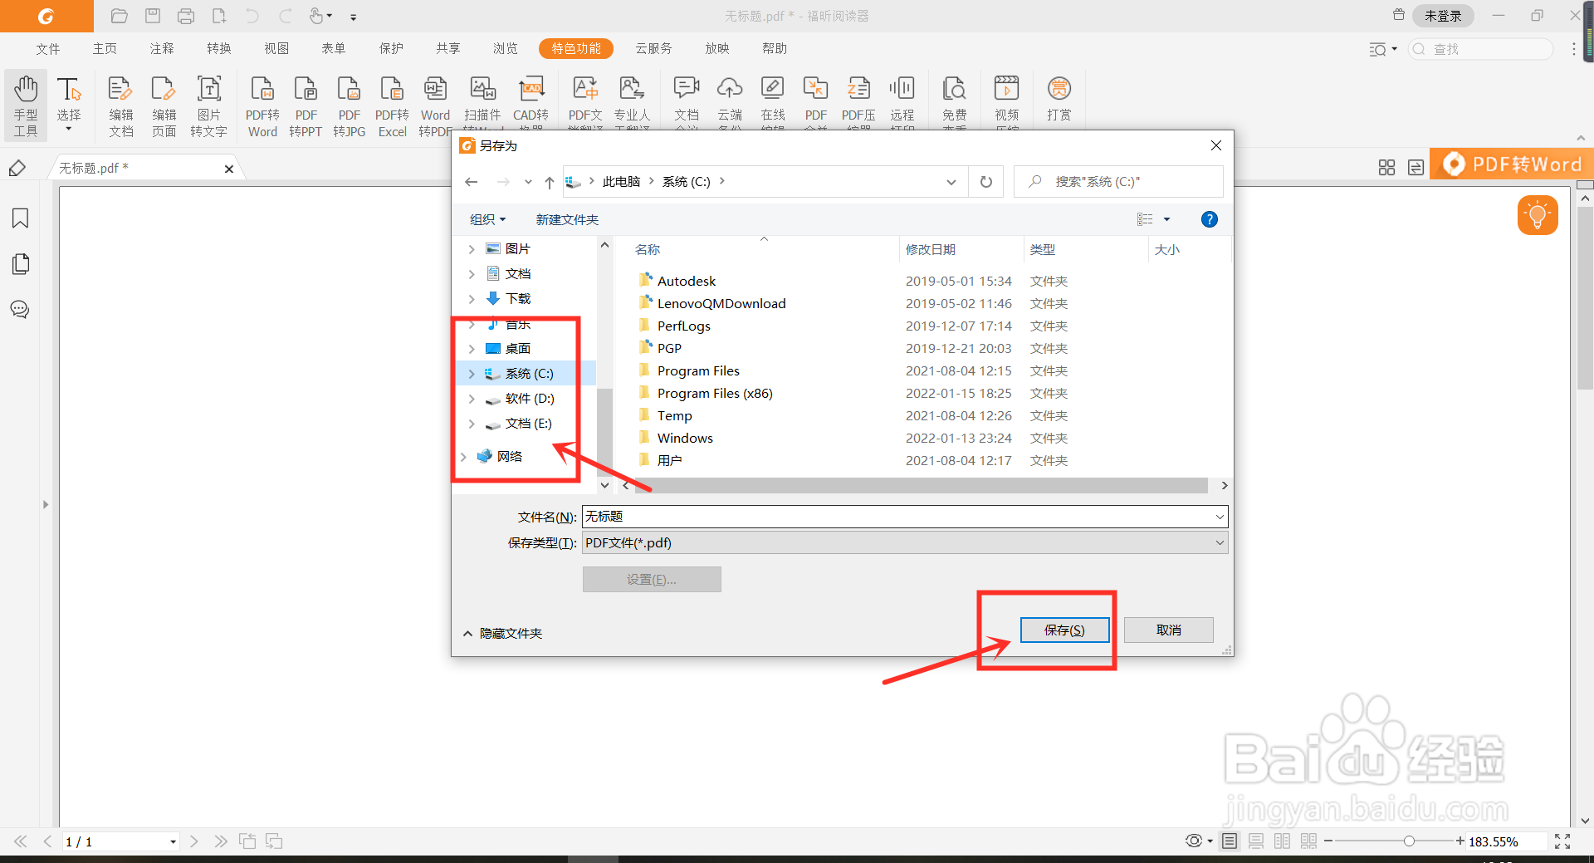Open the file name combo box dropdown

tap(1220, 517)
